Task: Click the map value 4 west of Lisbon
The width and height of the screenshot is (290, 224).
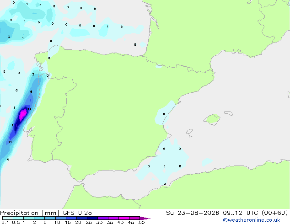Action: point(12,125)
